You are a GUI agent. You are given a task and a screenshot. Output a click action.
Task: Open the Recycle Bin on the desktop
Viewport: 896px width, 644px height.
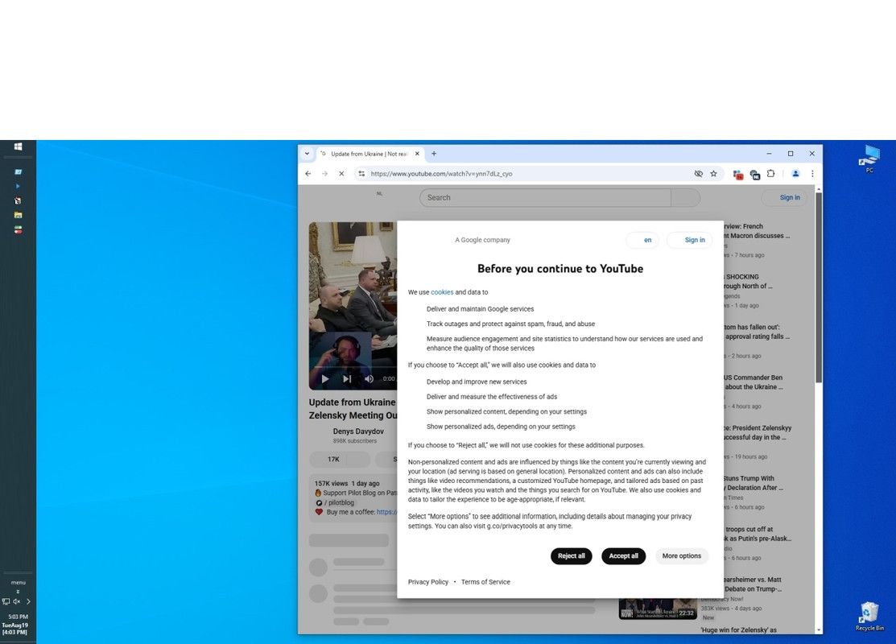869,617
